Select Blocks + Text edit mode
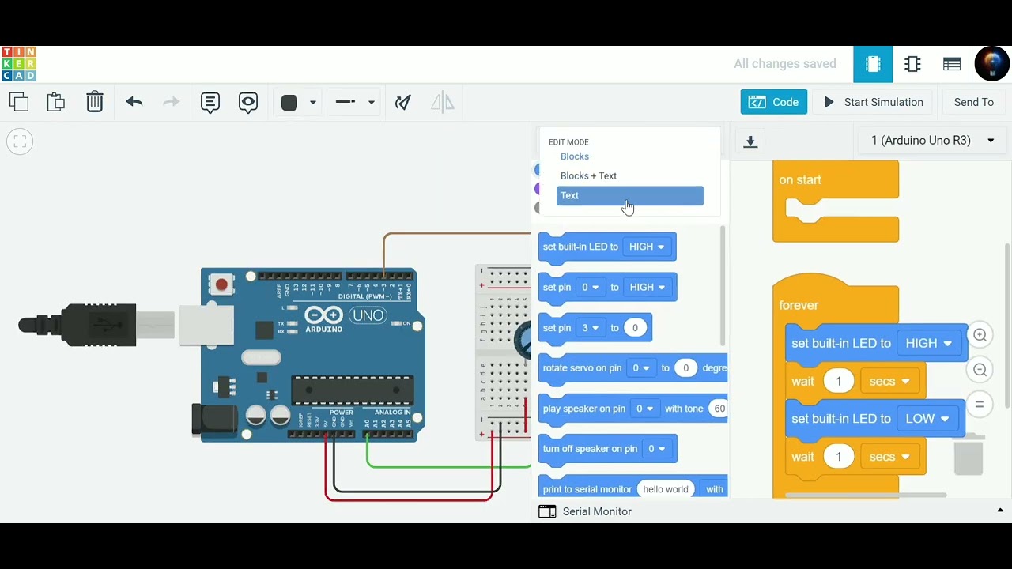 588,176
